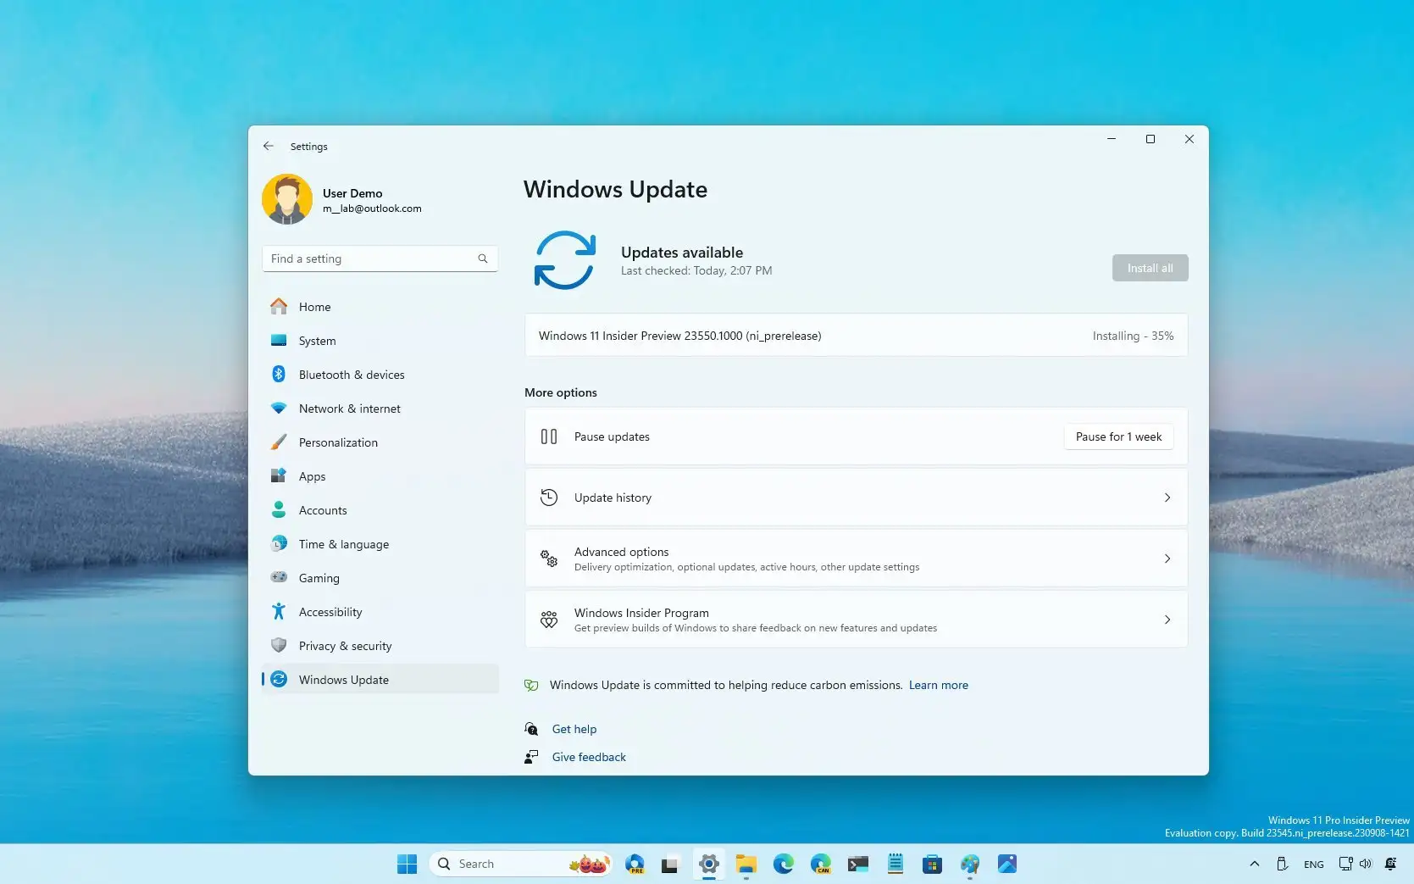
Task: Open File Explorer from taskbar
Action: click(746, 864)
